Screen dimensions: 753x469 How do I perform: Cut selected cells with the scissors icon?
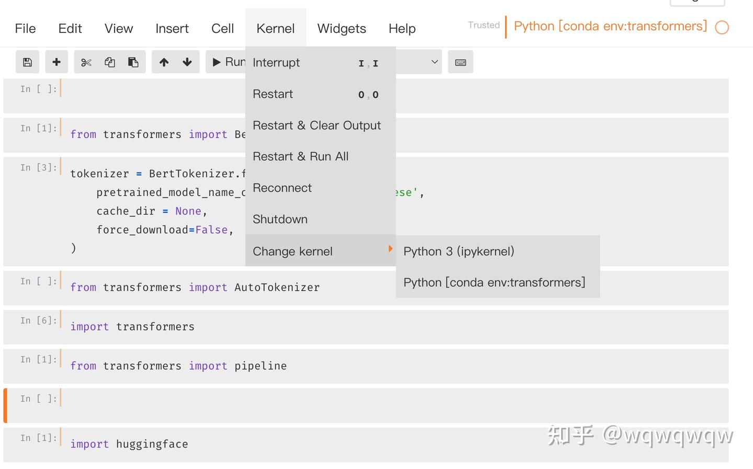coord(86,62)
